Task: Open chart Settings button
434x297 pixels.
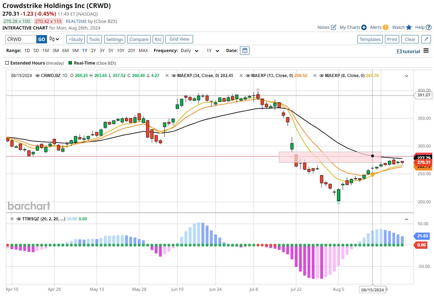Action: [x=114, y=39]
